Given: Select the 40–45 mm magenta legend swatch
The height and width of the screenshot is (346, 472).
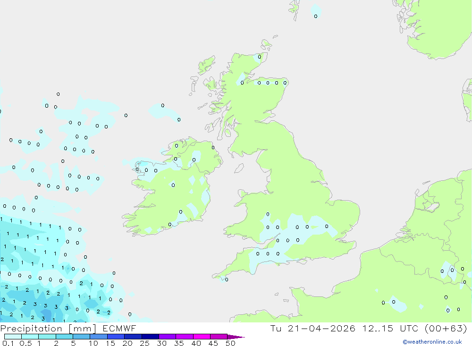Looking at the screenshot, I should click(x=202, y=337).
